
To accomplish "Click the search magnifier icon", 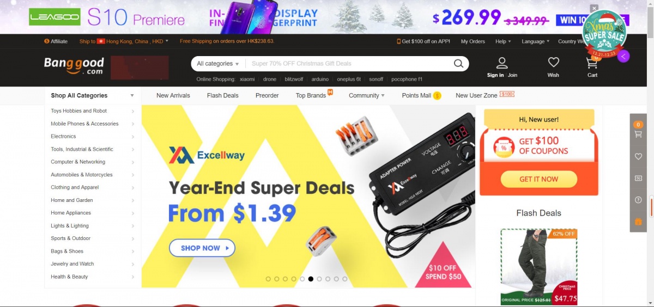I will point(458,64).
